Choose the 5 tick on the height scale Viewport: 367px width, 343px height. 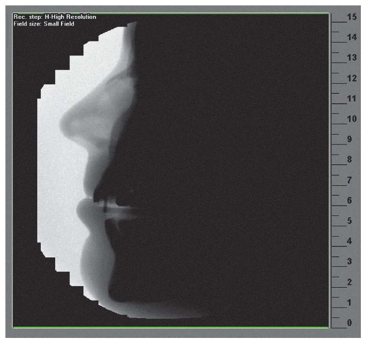350,221
